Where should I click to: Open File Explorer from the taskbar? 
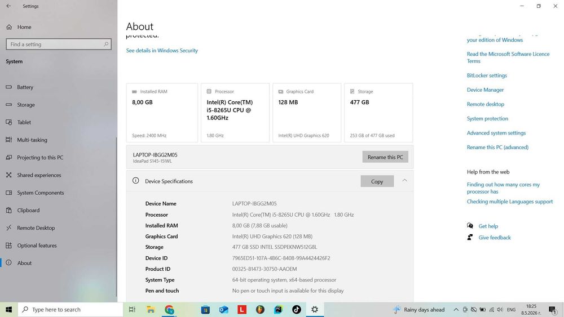click(151, 310)
